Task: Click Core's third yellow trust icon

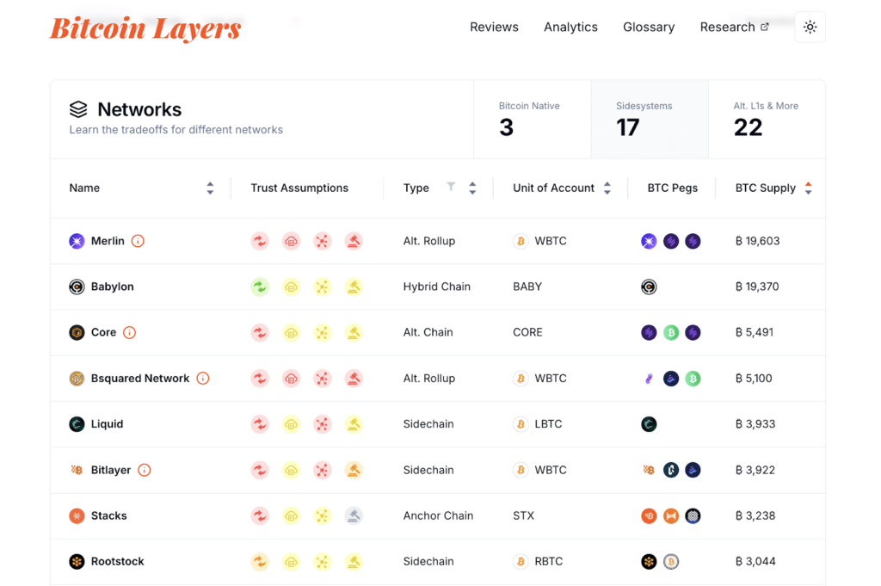Action: 322,332
